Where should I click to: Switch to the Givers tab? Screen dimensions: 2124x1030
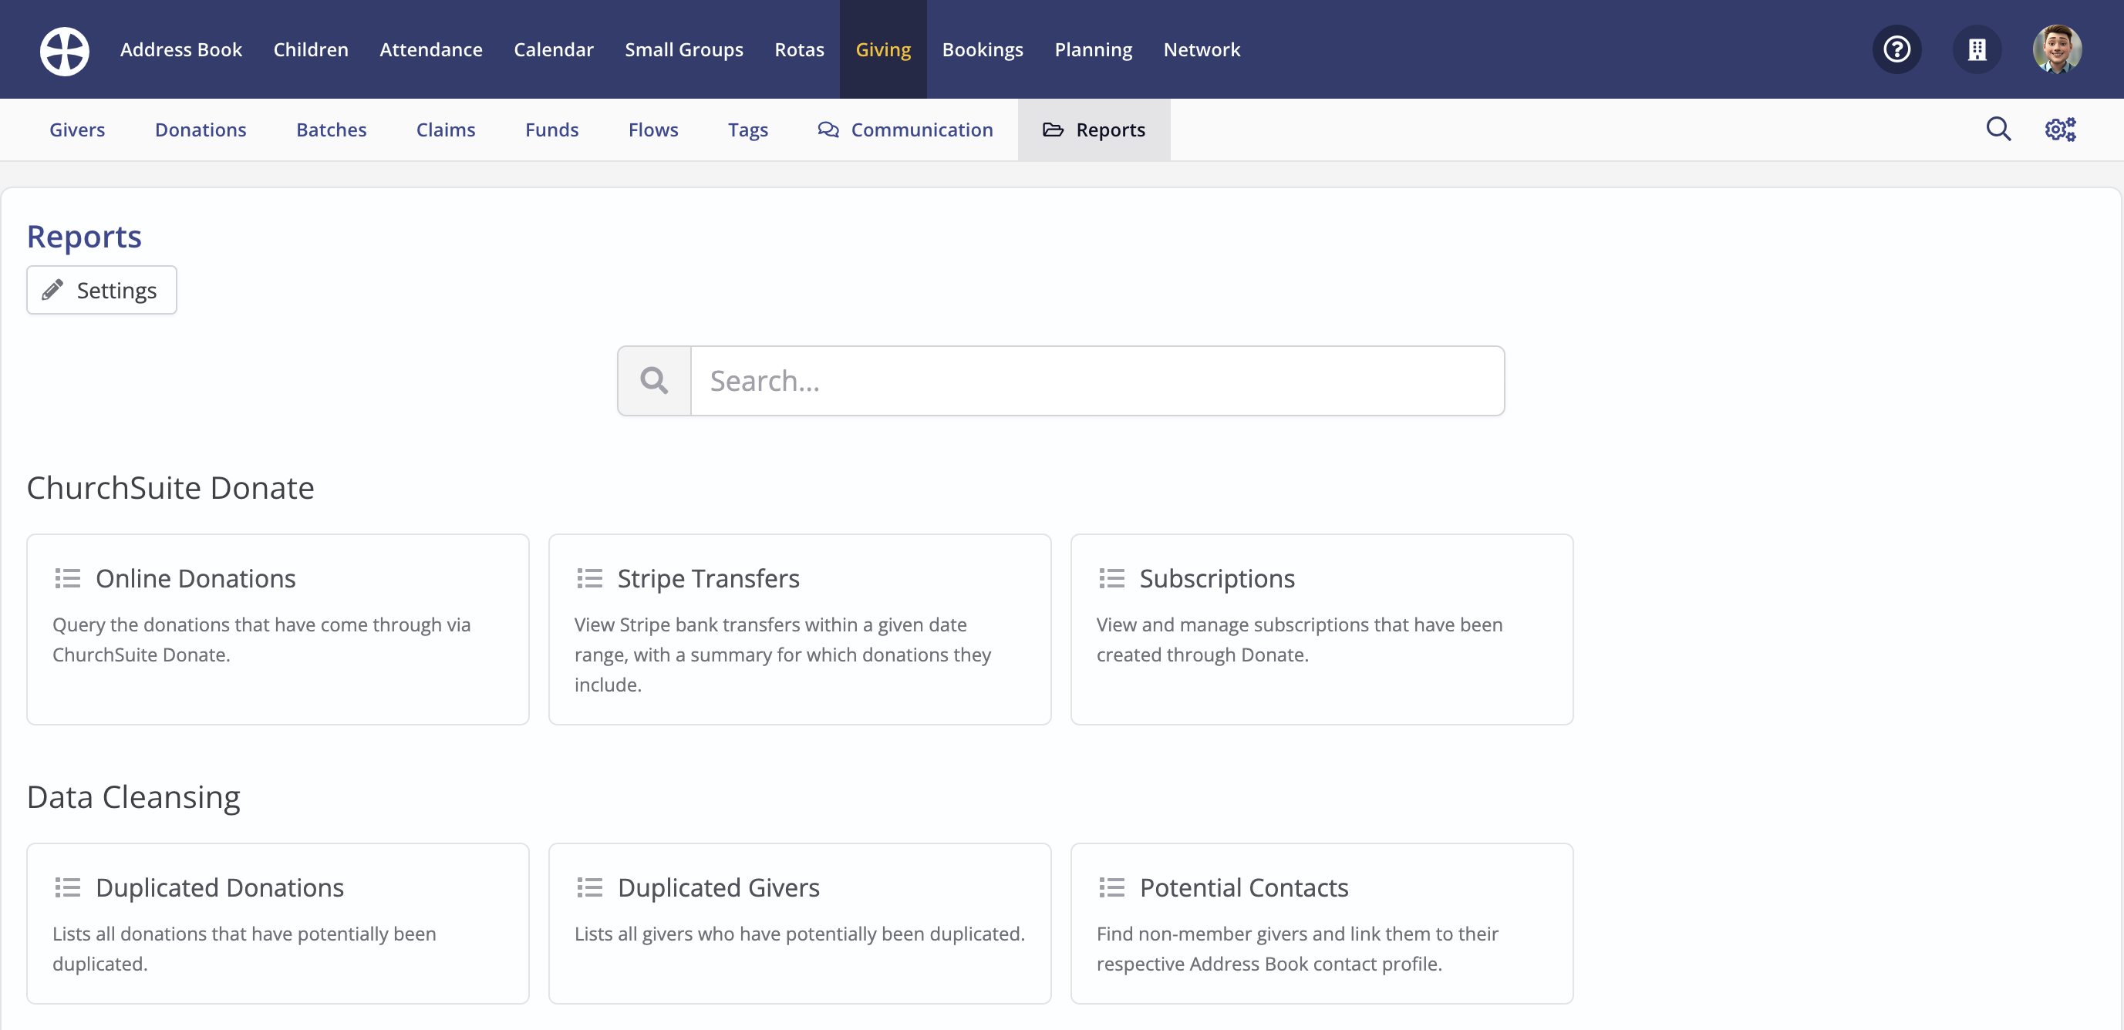[76, 130]
